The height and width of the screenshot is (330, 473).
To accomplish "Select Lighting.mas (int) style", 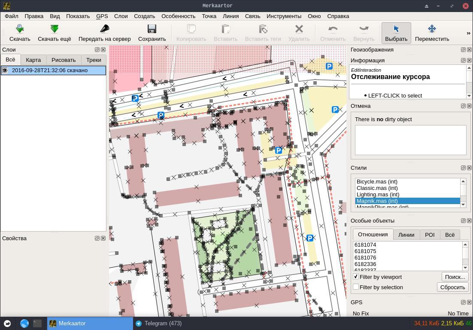I will point(407,195).
